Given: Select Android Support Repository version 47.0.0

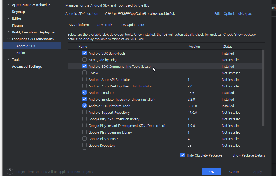Looking at the screenshot, I should point(192,112).
